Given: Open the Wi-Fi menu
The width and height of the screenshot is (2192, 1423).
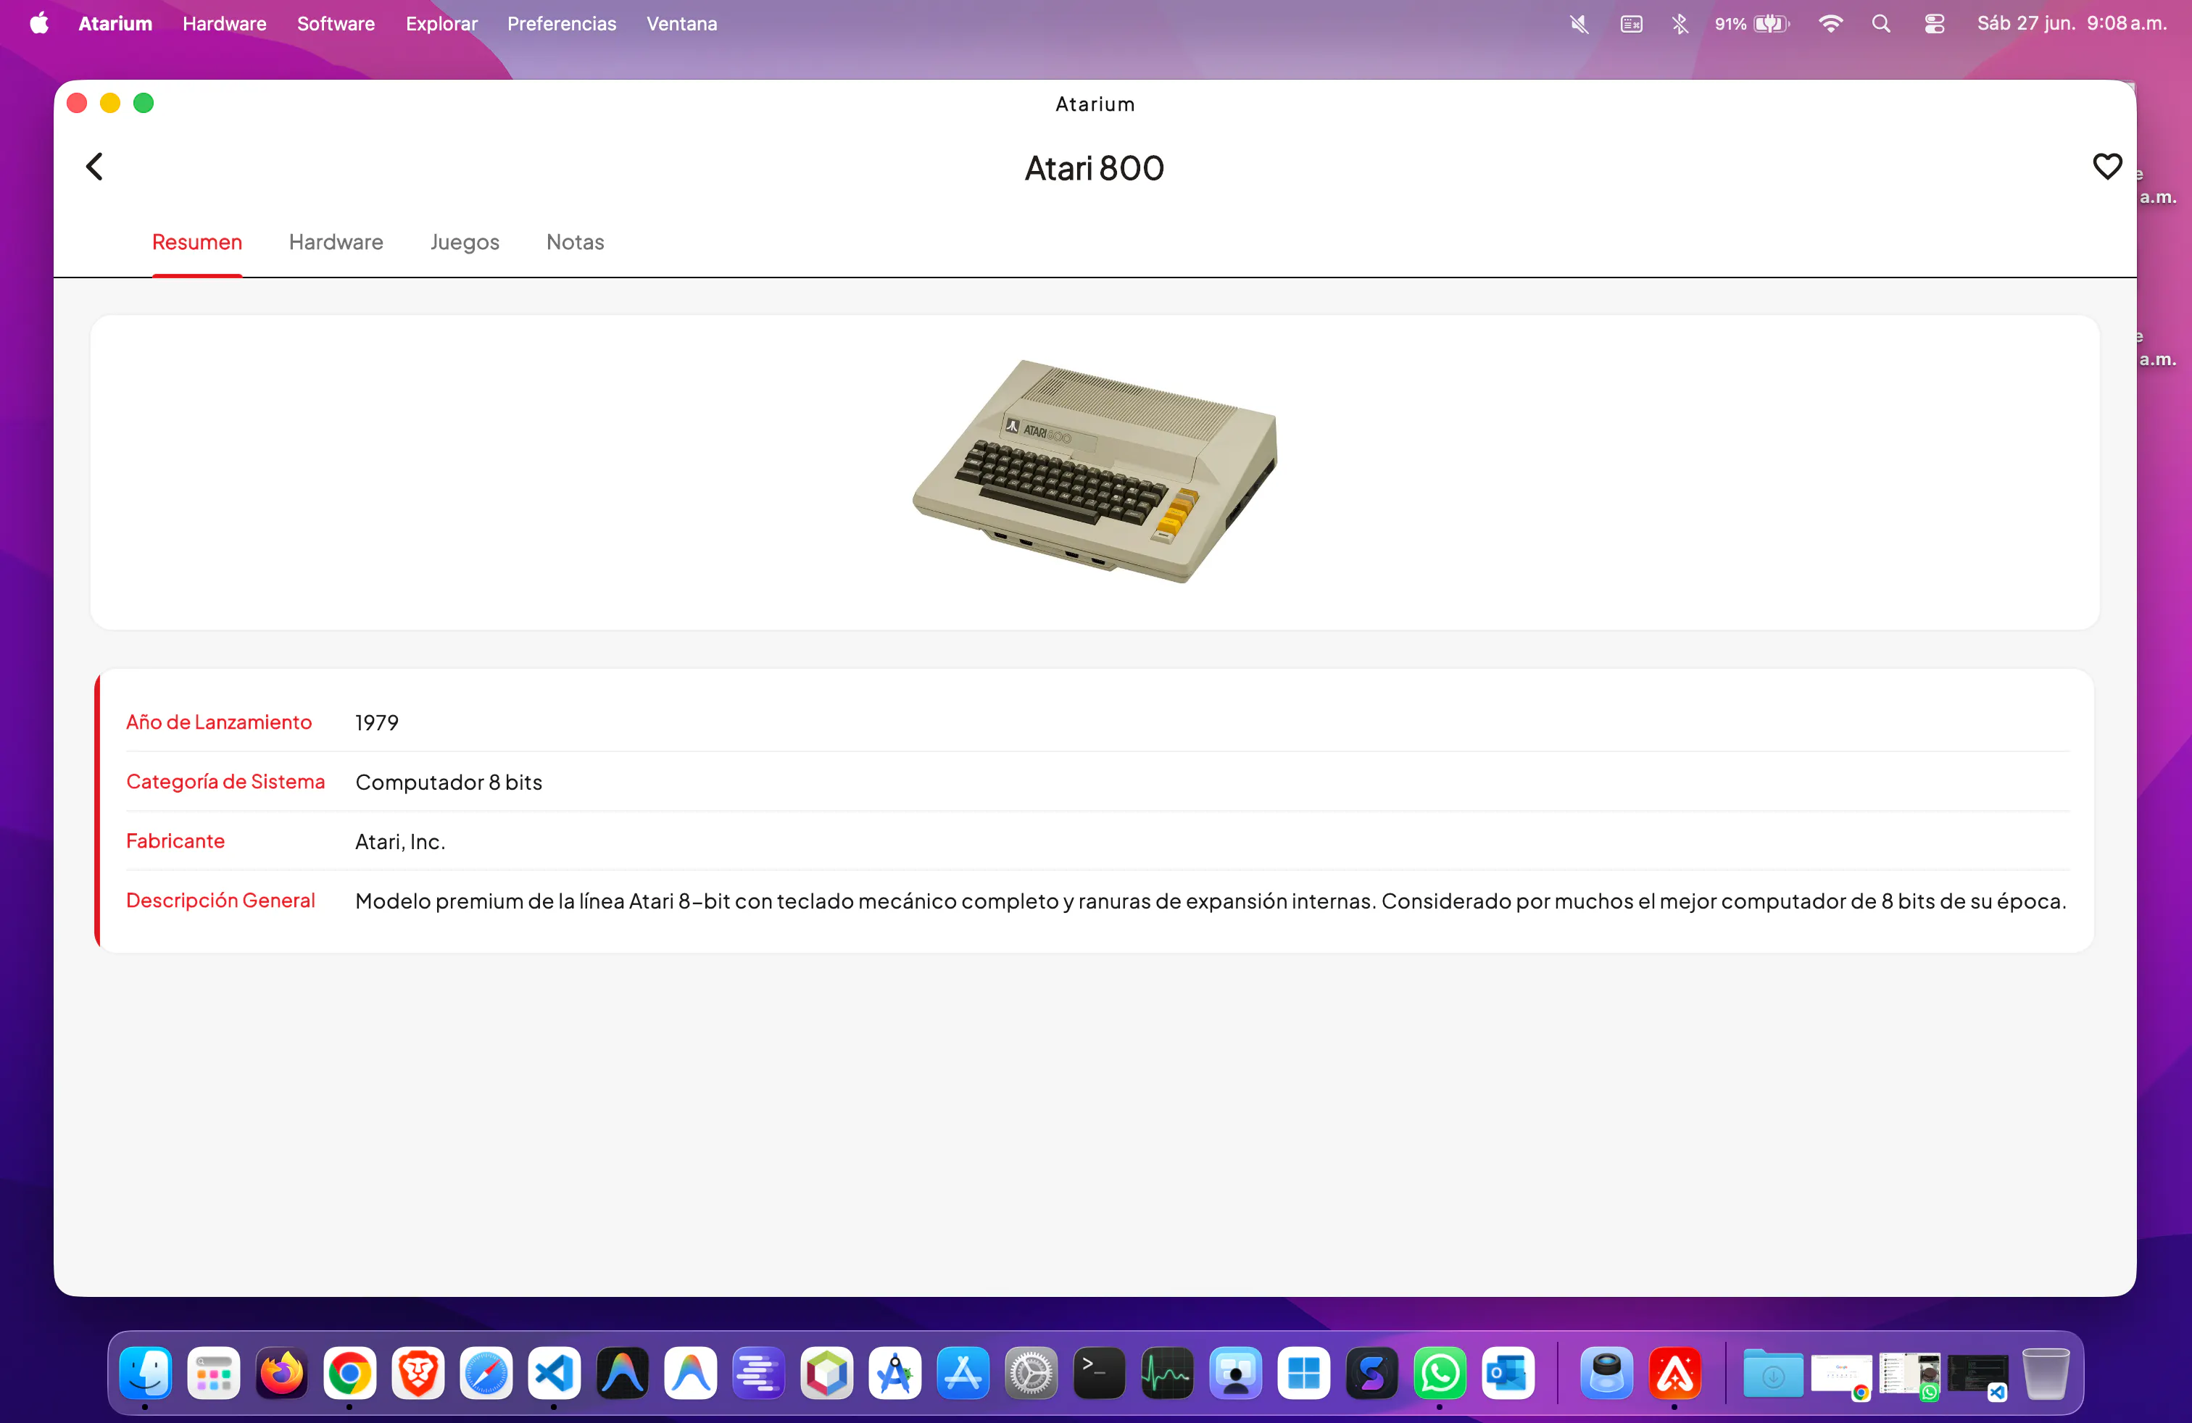Looking at the screenshot, I should pos(1830,24).
